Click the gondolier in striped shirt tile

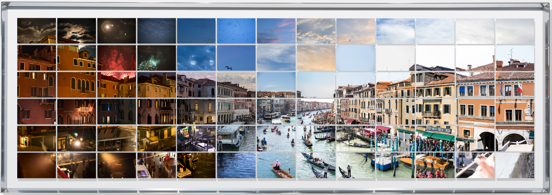pos(356,165)
